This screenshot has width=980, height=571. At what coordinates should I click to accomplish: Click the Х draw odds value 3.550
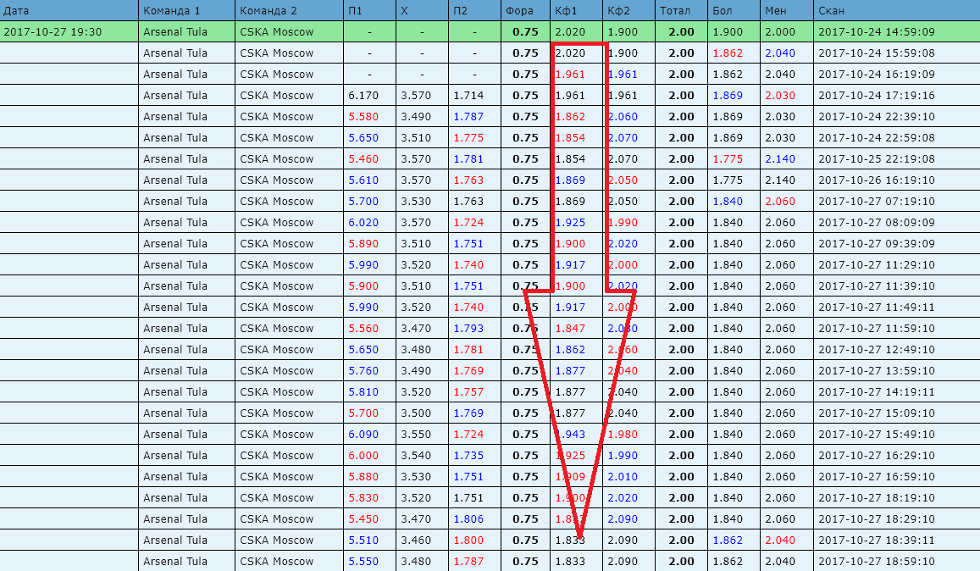point(415,435)
